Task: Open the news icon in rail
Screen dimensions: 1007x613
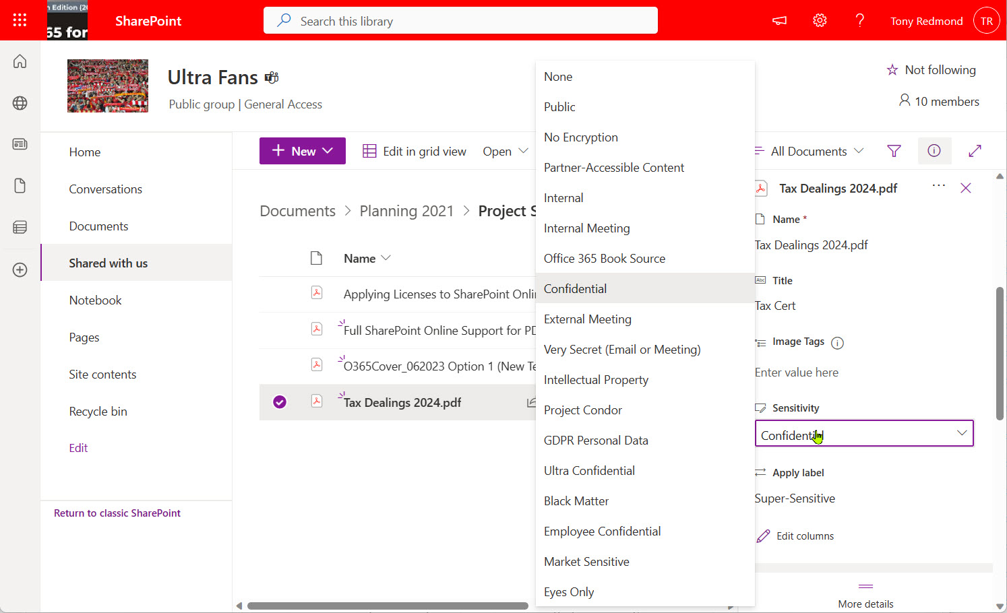Action: click(x=20, y=144)
